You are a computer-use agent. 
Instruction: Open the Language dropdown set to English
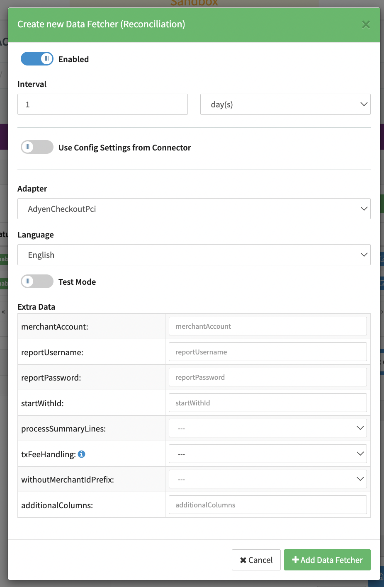click(x=194, y=255)
